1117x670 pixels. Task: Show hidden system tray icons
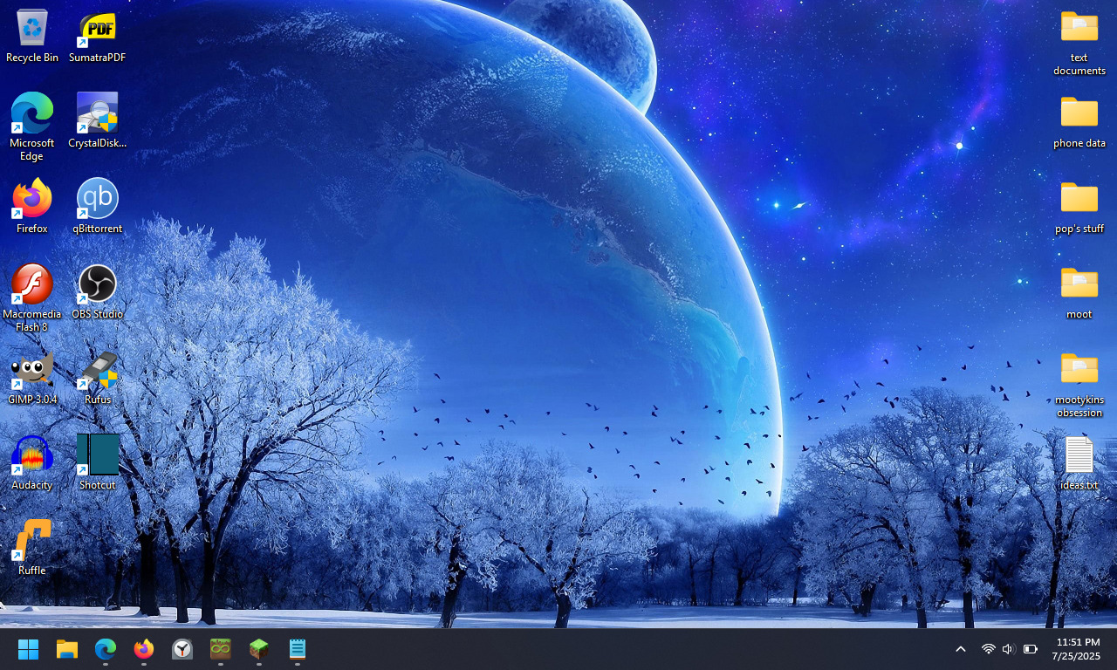tap(961, 649)
